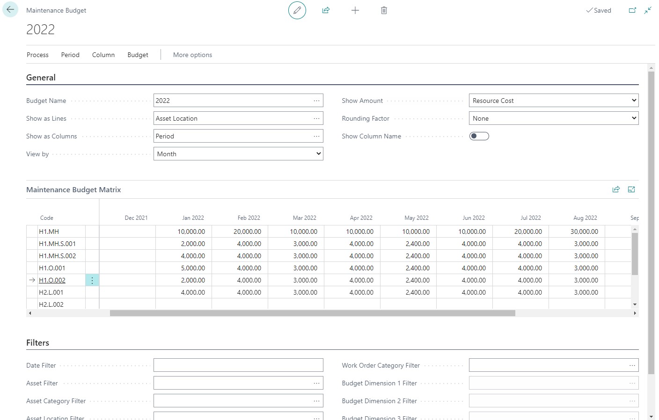Enable Show Column Name
The width and height of the screenshot is (659, 420).
click(x=479, y=136)
